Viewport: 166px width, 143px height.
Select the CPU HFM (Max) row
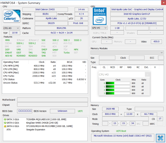coord(45,73)
